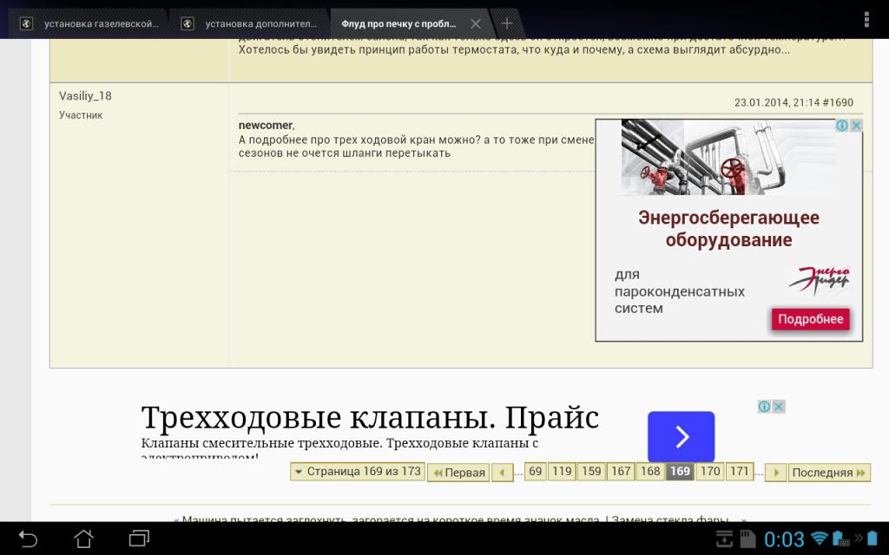The height and width of the screenshot is (555, 889).
Task: Close the ad in the forum post
Action: (x=856, y=126)
